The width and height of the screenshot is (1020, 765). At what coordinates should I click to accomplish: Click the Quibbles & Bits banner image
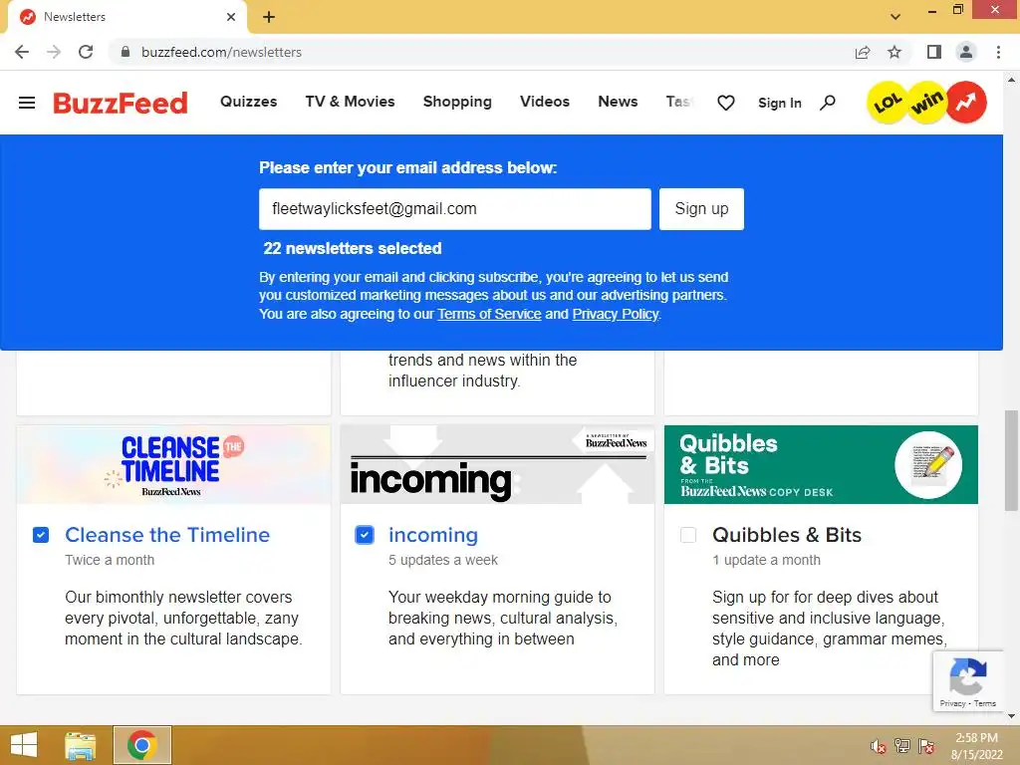pos(821,464)
